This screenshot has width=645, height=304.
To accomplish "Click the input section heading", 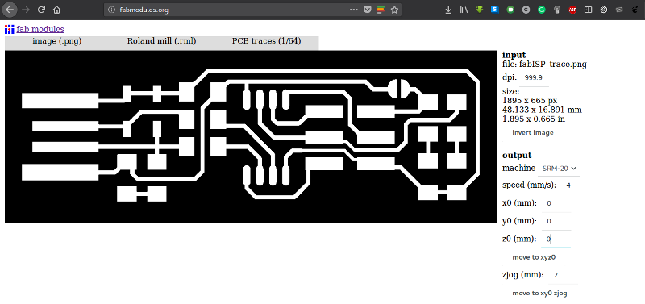I will click(x=514, y=55).
